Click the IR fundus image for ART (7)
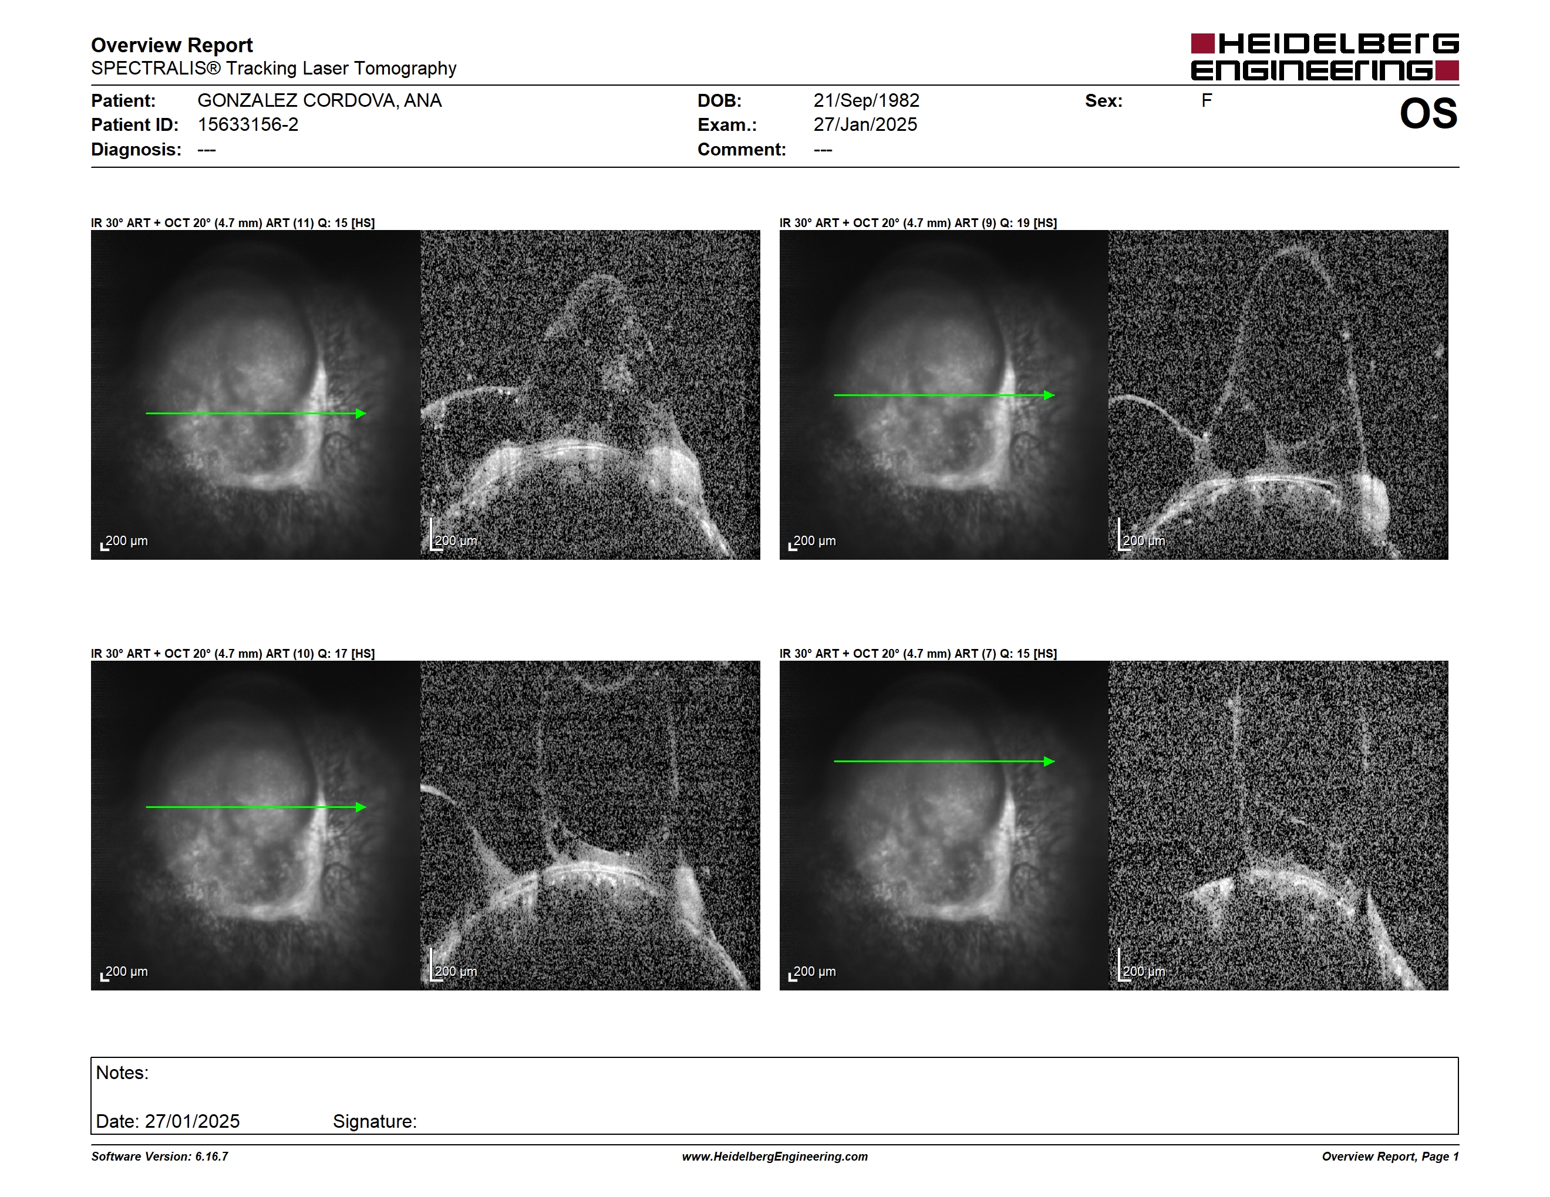This screenshot has width=1550, height=1197. point(944,826)
